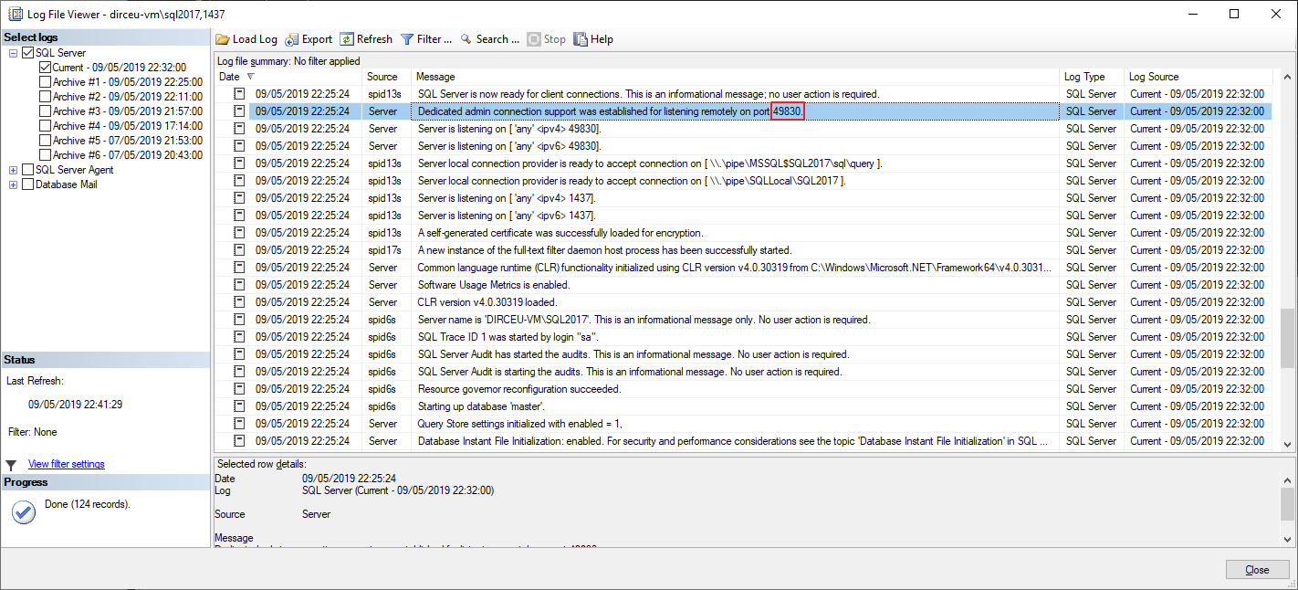Uncheck Current - 09/05/2019 22:32:00 log
This screenshot has height=590, width=1298.
[x=45, y=68]
